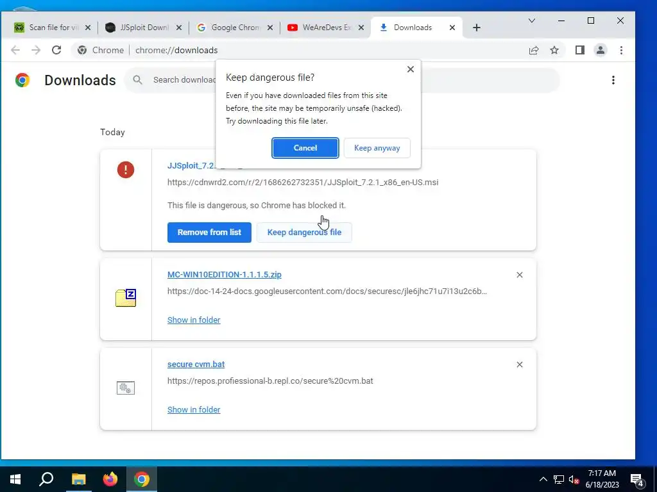Click the Chrome site info chip
This screenshot has height=492, width=657.
pos(101,50)
